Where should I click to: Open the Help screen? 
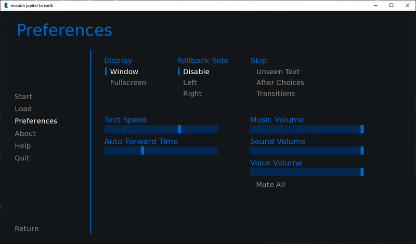tap(23, 146)
